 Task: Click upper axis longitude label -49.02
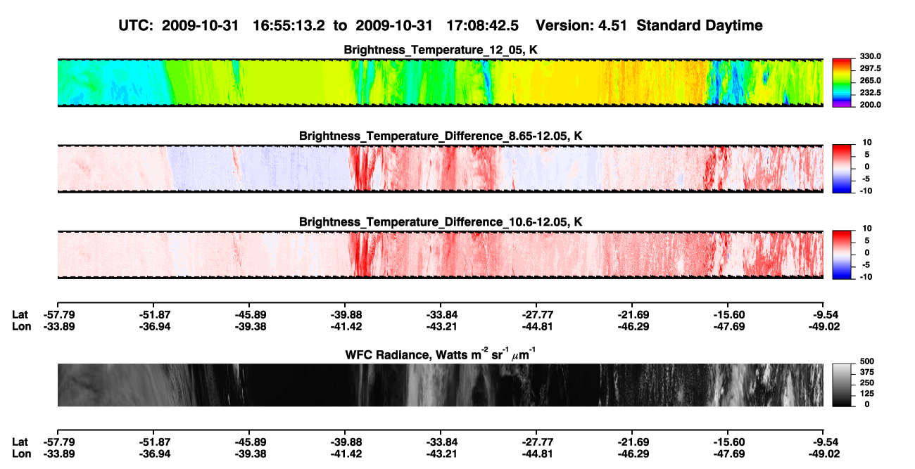pos(824,326)
